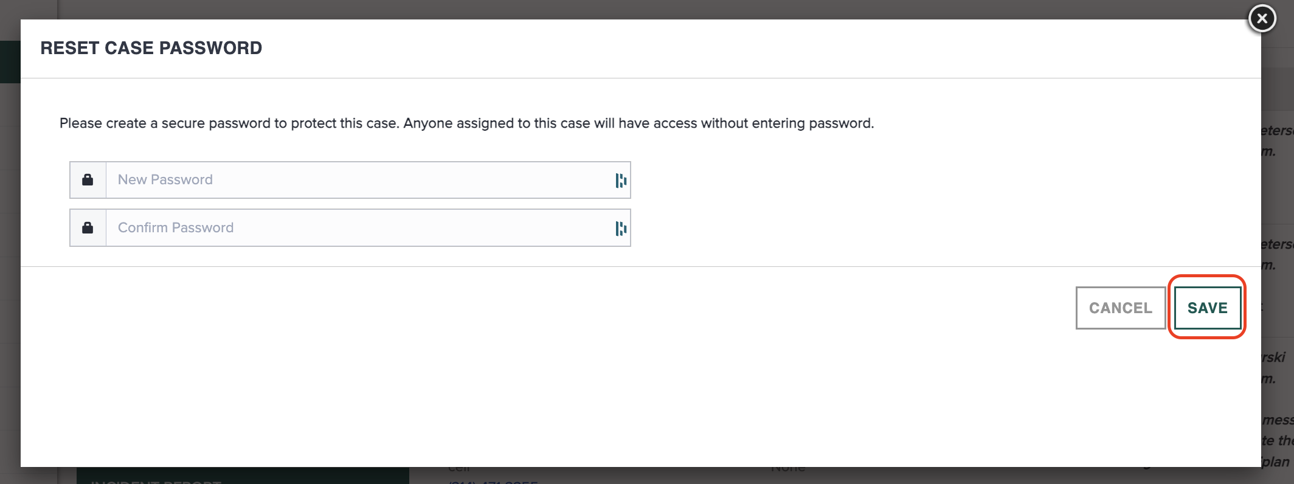This screenshot has height=484, width=1294.
Task: Click the empty white area below Cancel button
Action: pos(1120,395)
